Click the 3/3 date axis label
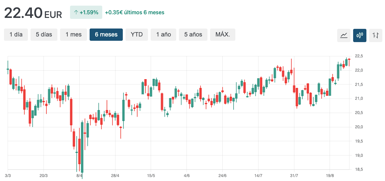Viewport: 385px width, 181px height. pyautogui.click(x=8, y=176)
